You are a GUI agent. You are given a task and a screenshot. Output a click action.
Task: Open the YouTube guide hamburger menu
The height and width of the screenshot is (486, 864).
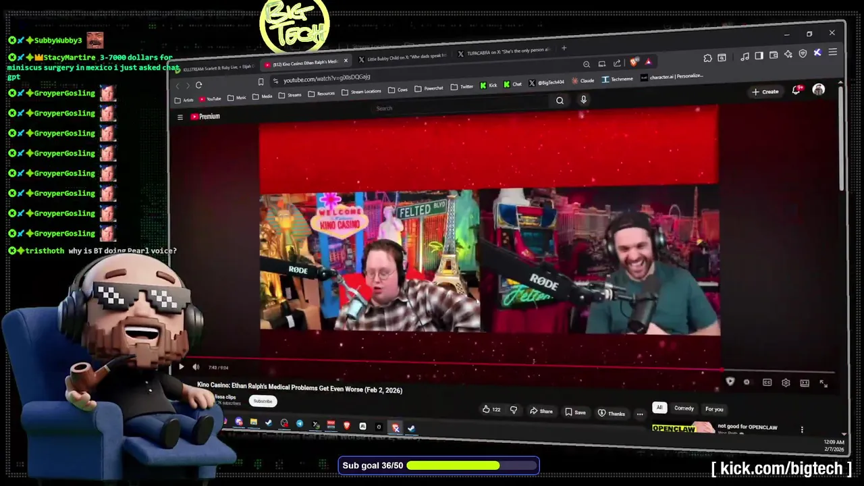pyautogui.click(x=180, y=117)
